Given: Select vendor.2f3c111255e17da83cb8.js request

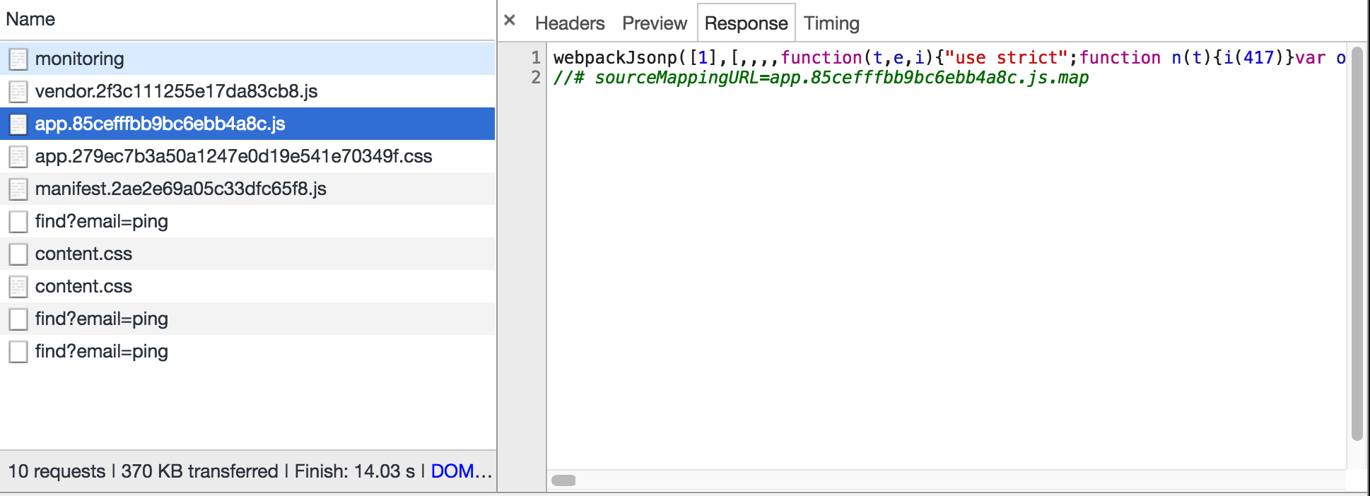Looking at the screenshot, I should [247, 91].
